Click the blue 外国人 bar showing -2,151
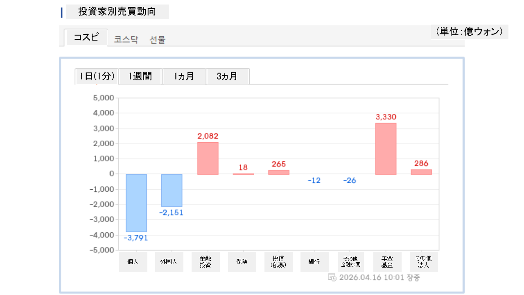This screenshot has width=524, height=295. [172, 191]
